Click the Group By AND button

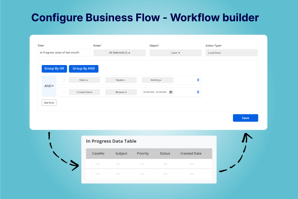[83, 68]
